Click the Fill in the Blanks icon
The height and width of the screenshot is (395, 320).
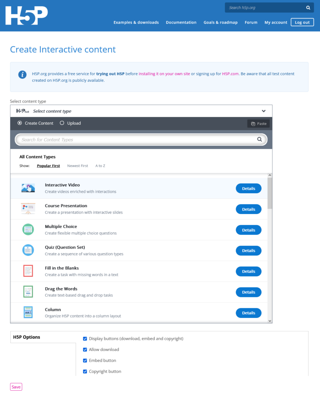(x=28, y=271)
